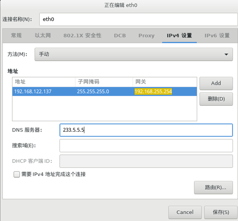The height and width of the screenshot is (221, 238).
Task: Click the Cancel button
Action: click(185, 212)
